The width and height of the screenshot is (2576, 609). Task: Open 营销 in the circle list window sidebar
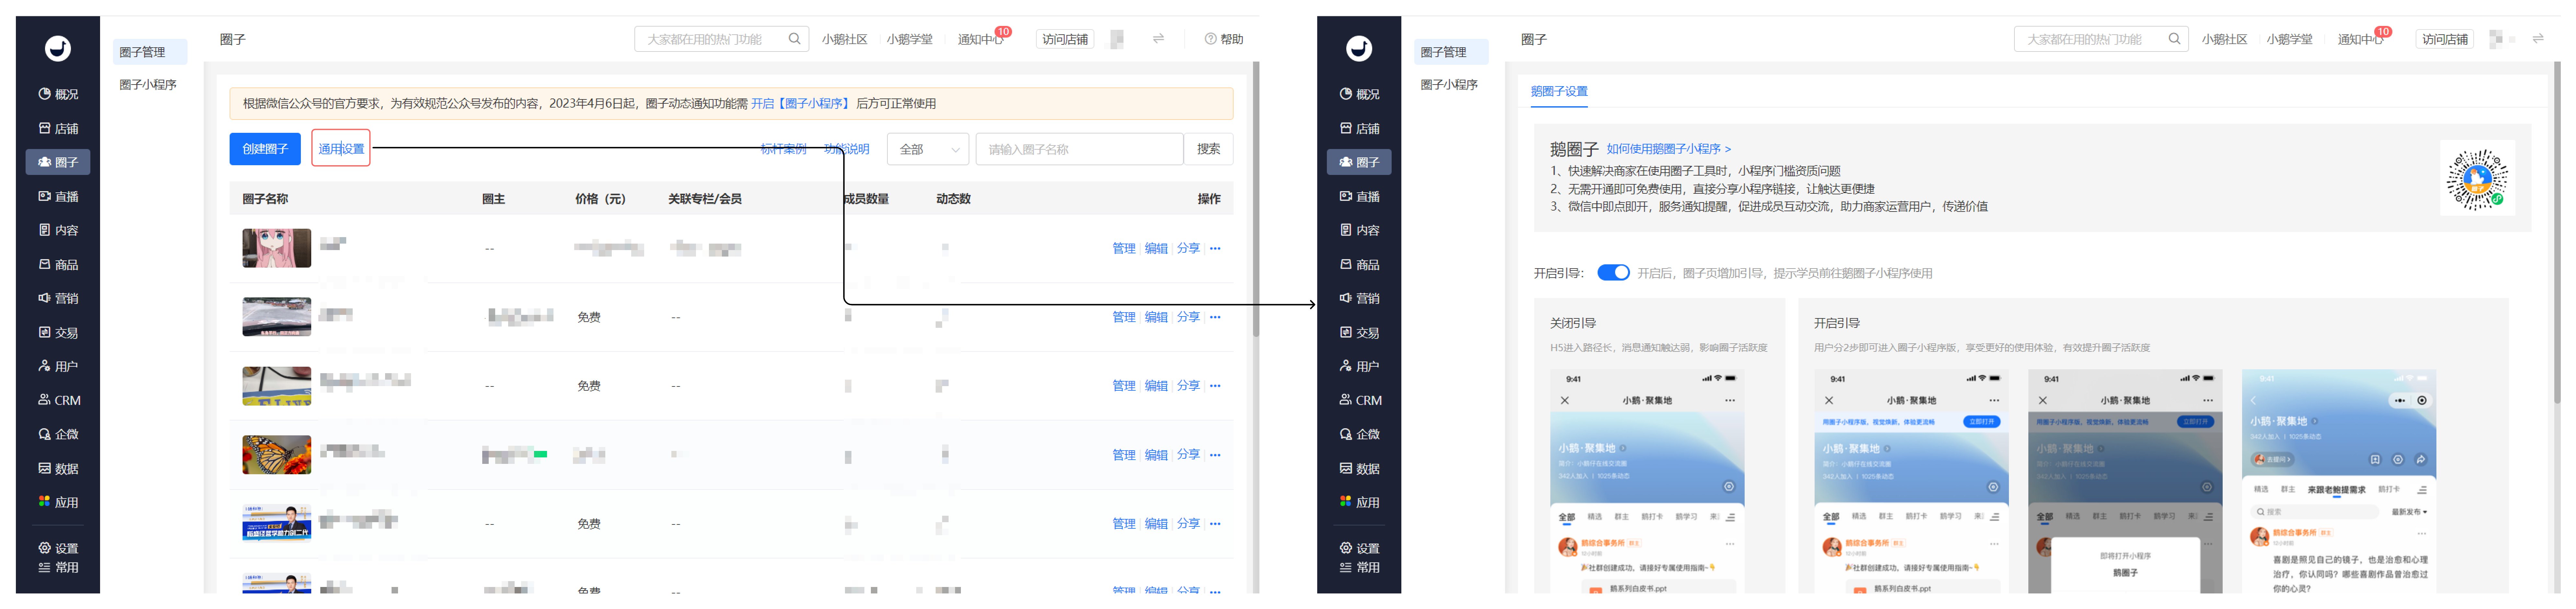tap(58, 298)
